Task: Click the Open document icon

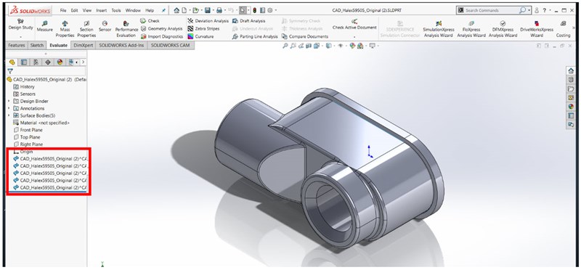Action: pos(195,10)
